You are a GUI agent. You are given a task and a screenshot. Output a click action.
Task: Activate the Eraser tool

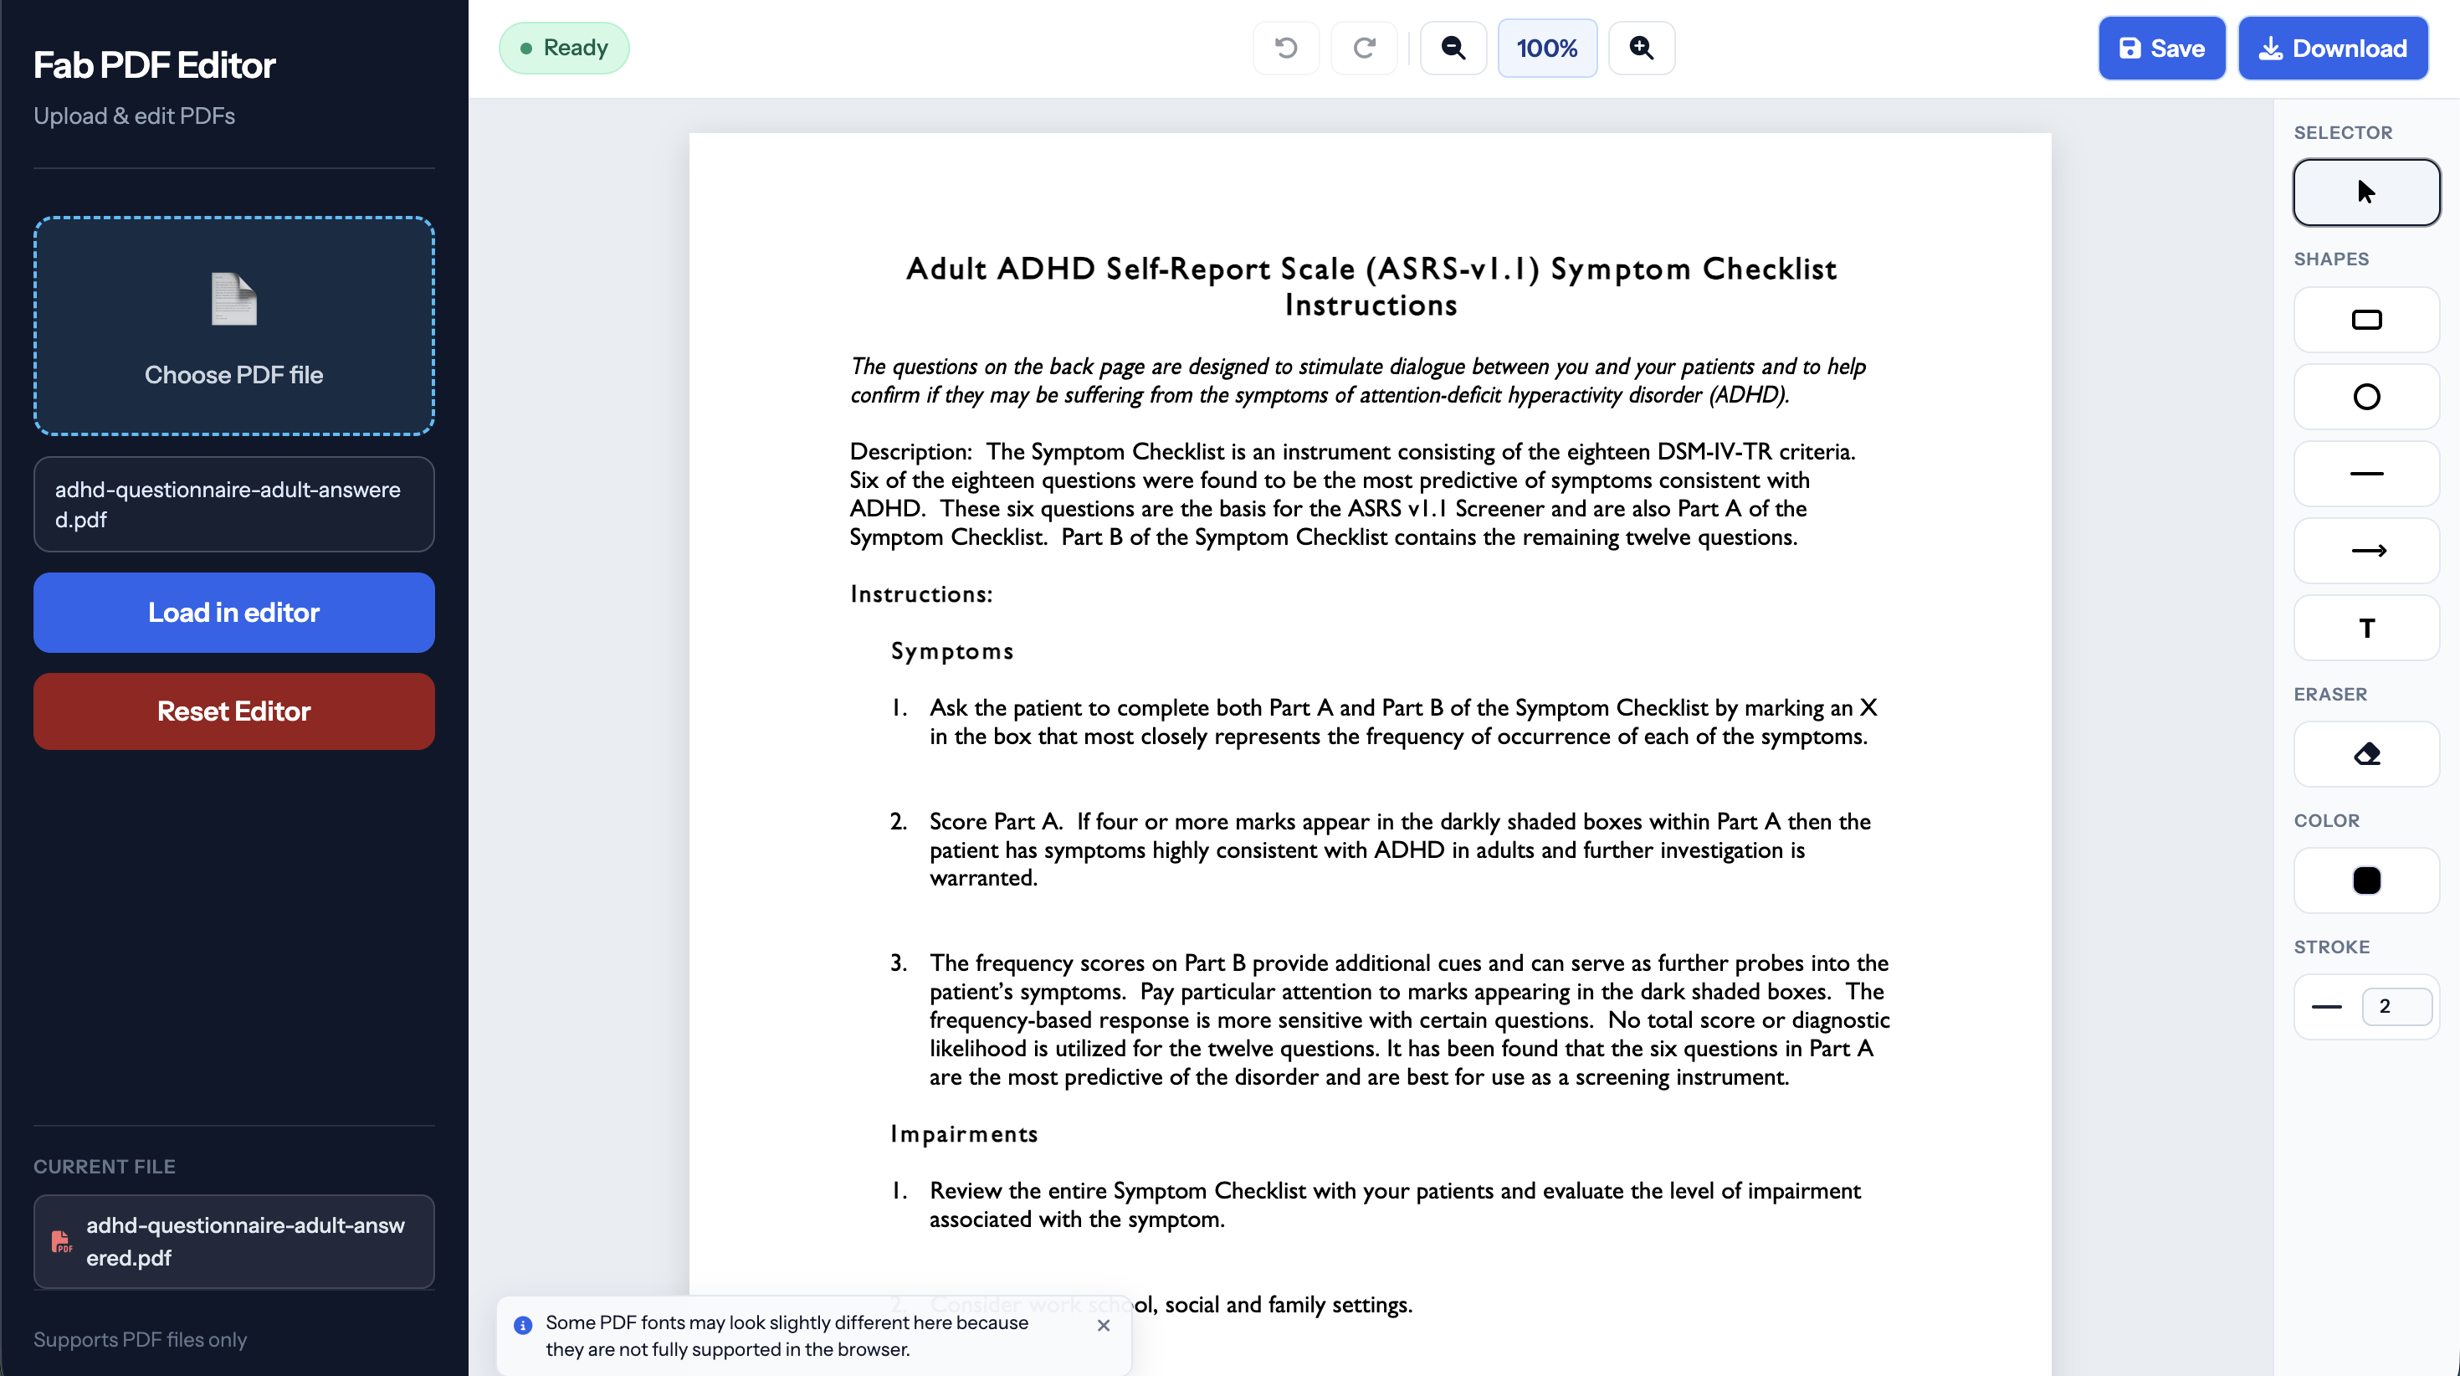coord(2365,754)
